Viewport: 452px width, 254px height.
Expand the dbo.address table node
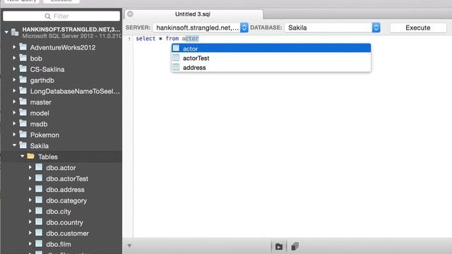click(x=30, y=189)
